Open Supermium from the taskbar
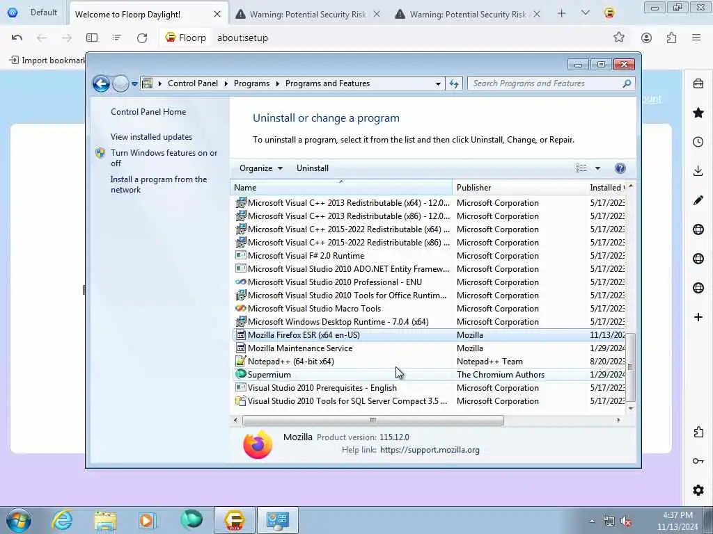 191,520
